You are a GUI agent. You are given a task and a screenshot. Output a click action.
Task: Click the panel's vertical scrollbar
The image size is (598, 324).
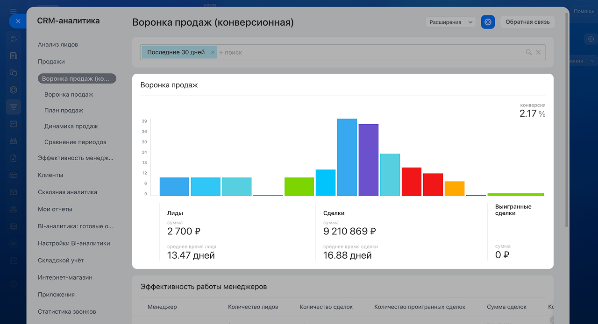tap(567, 120)
